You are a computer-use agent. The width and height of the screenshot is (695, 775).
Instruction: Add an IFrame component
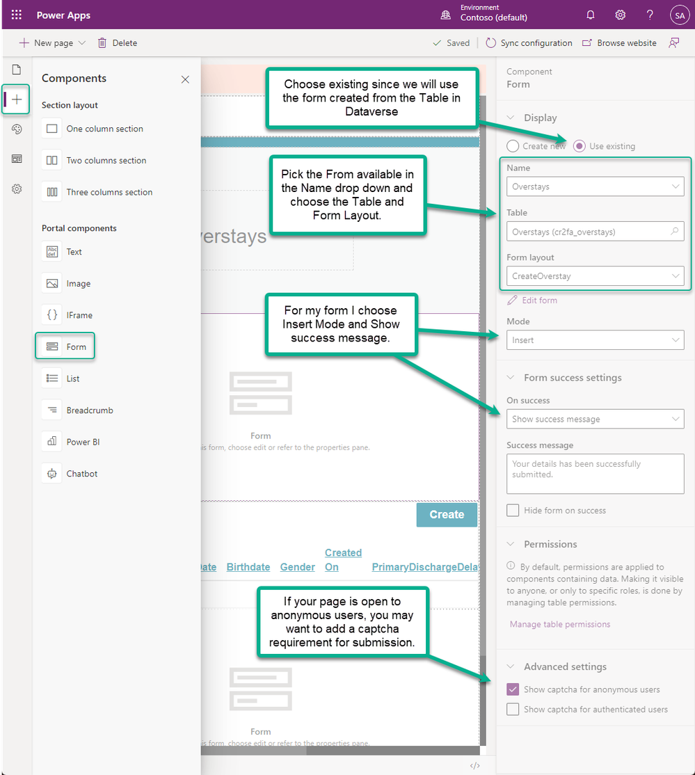(x=67, y=315)
